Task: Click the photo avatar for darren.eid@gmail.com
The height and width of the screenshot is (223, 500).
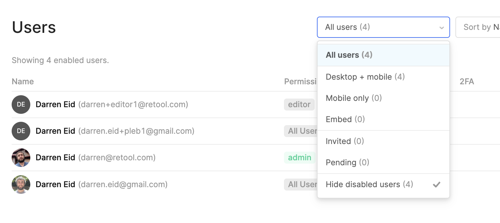Action: click(21, 184)
